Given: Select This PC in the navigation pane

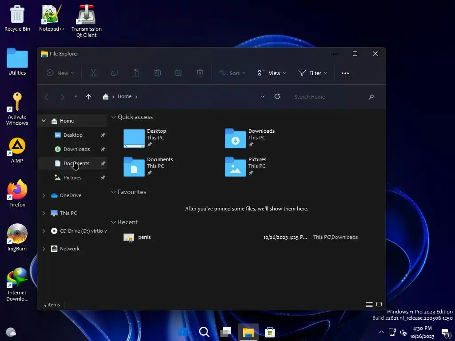Looking at the screenshot, I should 68,213.
